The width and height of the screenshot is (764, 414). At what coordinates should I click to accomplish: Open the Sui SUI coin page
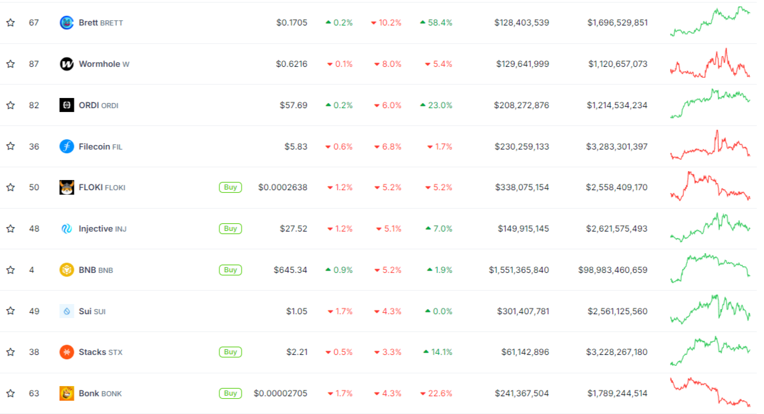[92, 311]
